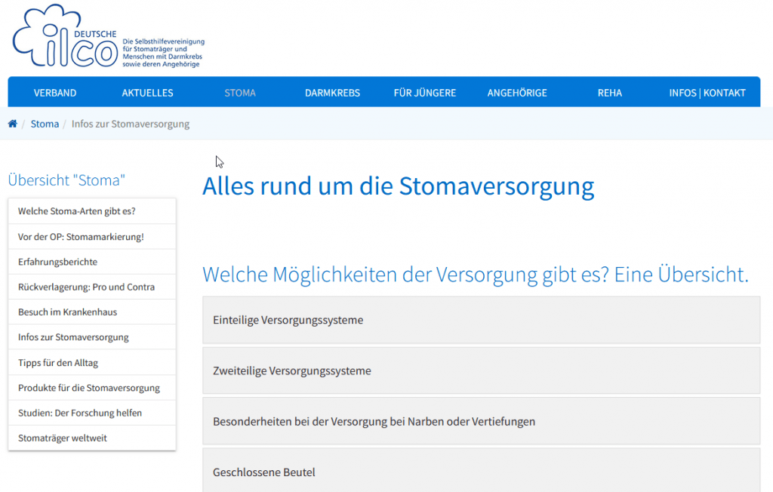Go to Erfahrungsberichte sidebar link
Viewport: 773px width, 492px height.
click(57, 262)
